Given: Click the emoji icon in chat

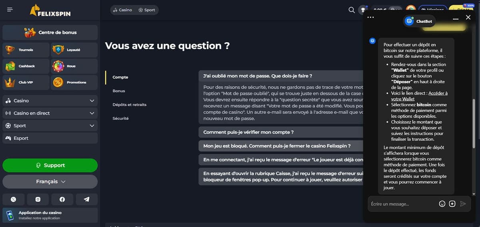Looking at the screenshot, I should click(x=442, y=204).
